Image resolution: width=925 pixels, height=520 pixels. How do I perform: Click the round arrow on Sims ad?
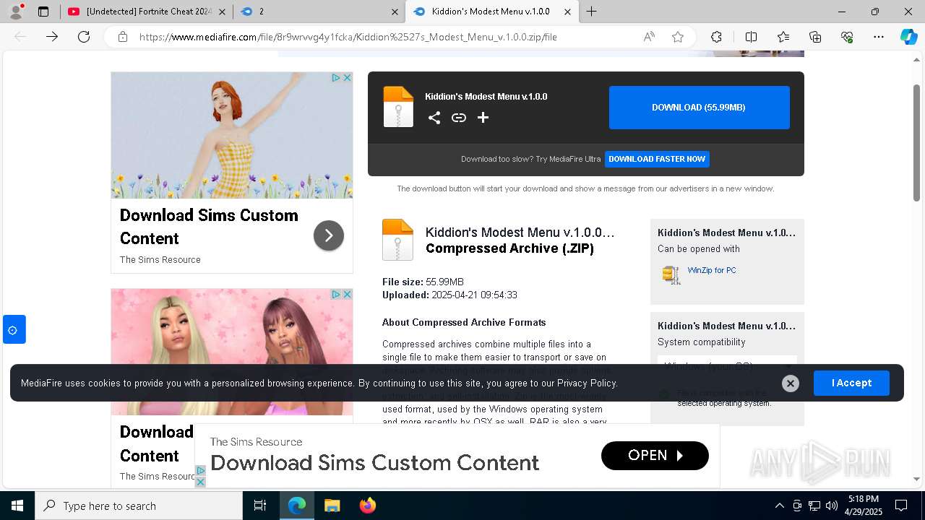click(x=329, y=235)
